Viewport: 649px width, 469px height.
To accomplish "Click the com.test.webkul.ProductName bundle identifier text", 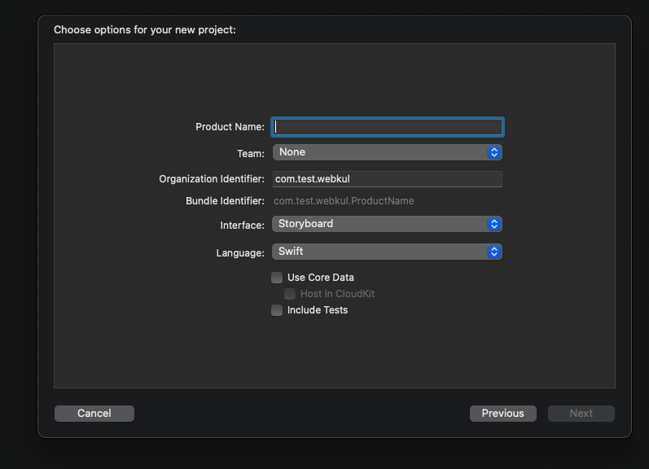I will [x=344, y=201].
